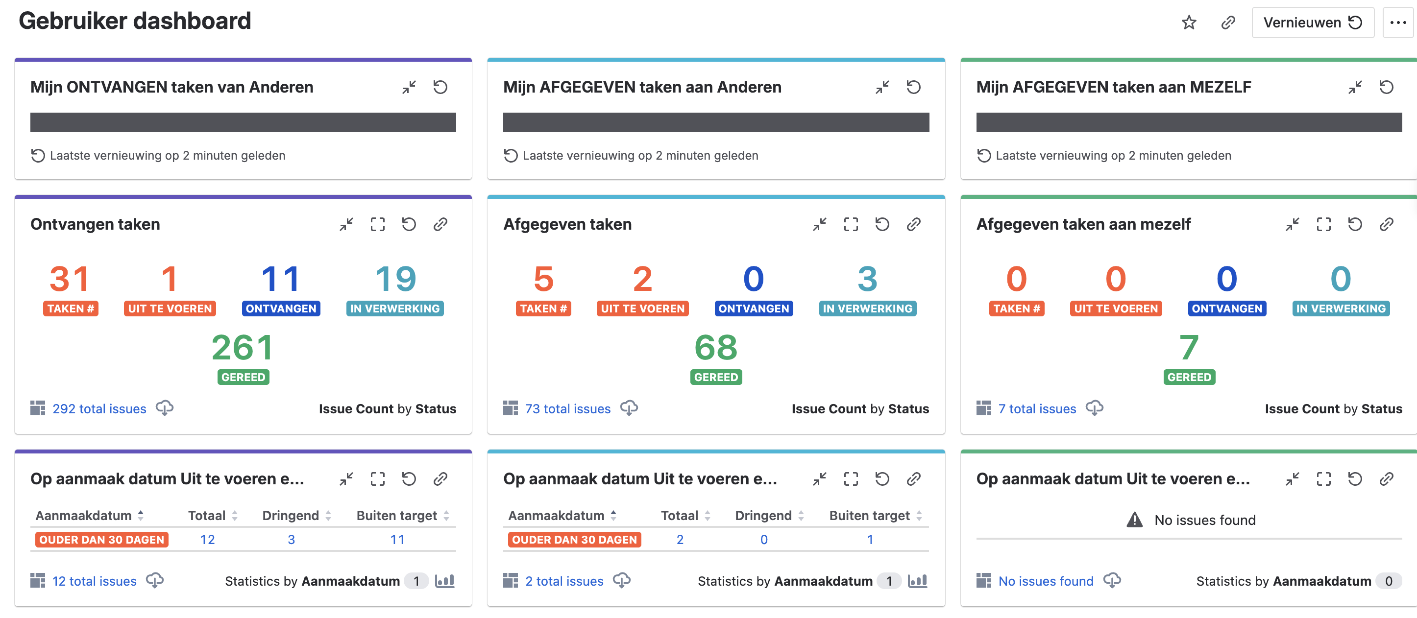Copy link of Afgegeven taken aan mezelf gadget
Viewport: 1417px width, 618px height.
click(x=1386, y=224)
